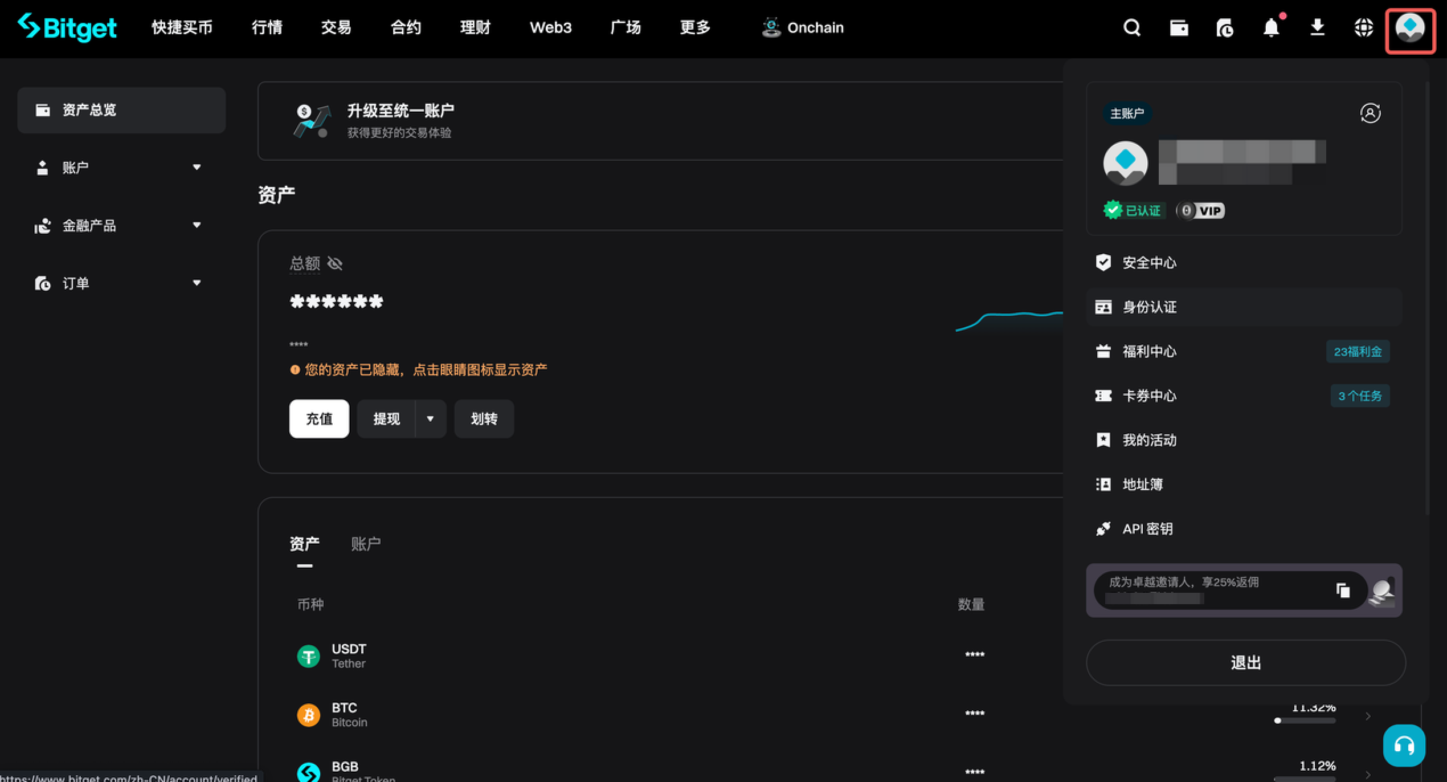
Task: Select 安全中心 in the profile menu
Action: pos(1244,262)
